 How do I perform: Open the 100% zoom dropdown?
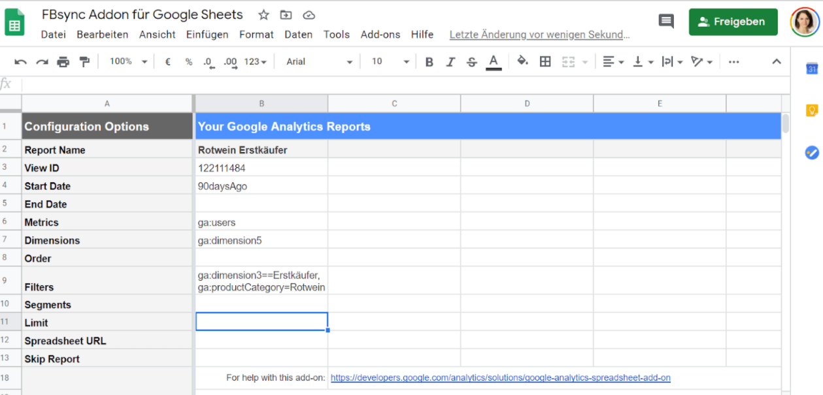[x=128, y=61]
